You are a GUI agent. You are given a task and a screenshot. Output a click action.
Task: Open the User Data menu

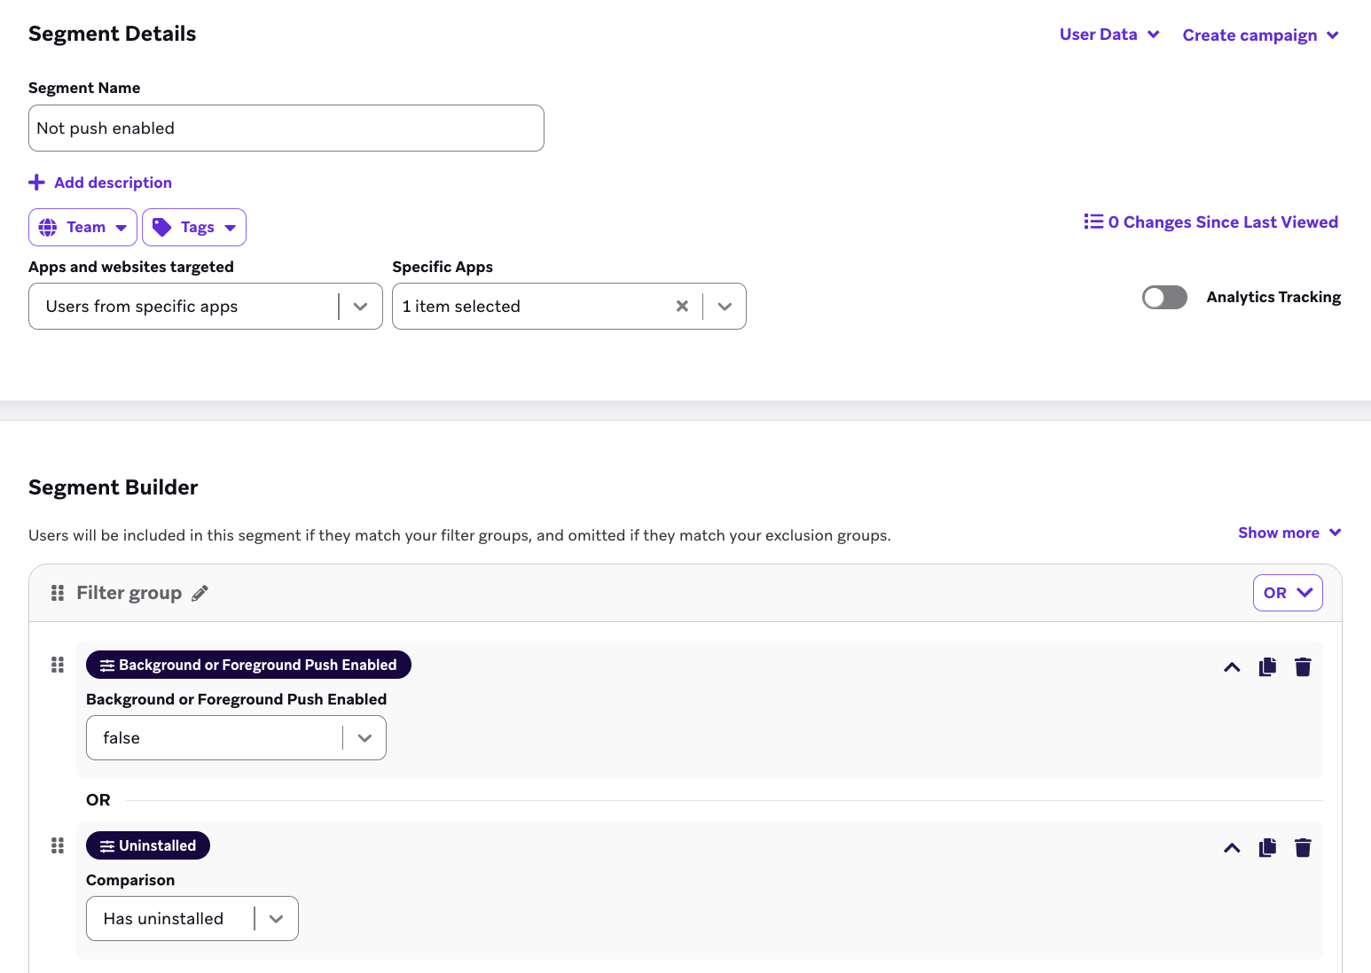click(1109, 35)
